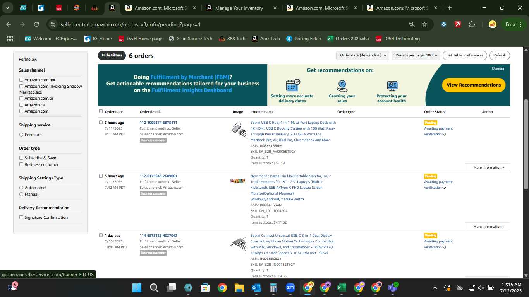Check the Subscribe & Save order type
The image size is (529, 297).
tap(21, 158)
